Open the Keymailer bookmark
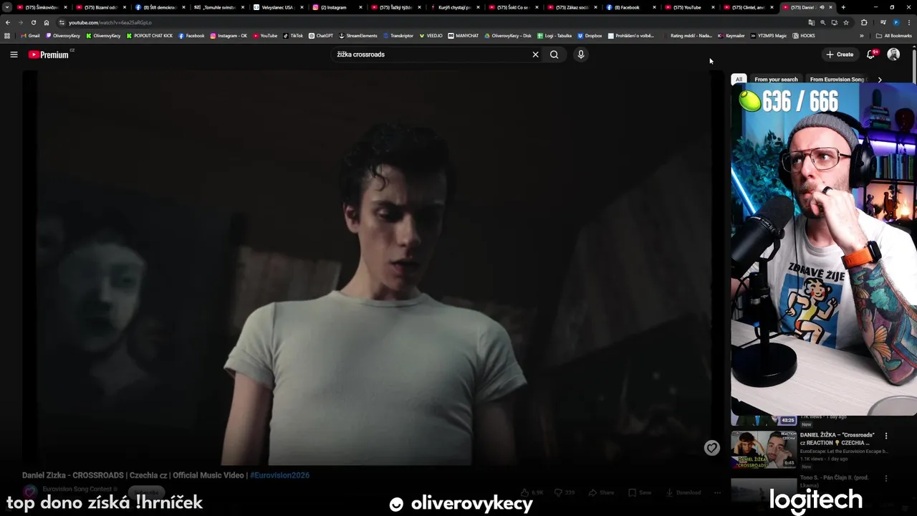The height and width of the screenshot is (516, 917). click(x=731, y=36)
